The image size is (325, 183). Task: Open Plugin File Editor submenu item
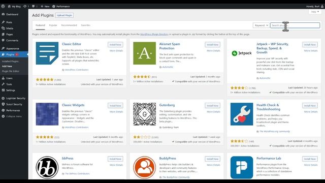pyautogui.click(x=11, y=71)
